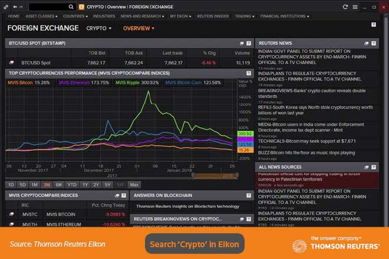The height and width of the screenshot is (259, 389).
Task: Open Buzz-Bitcoin hits the floor headline
Action: pyautogui.click(x=306, y=152)
